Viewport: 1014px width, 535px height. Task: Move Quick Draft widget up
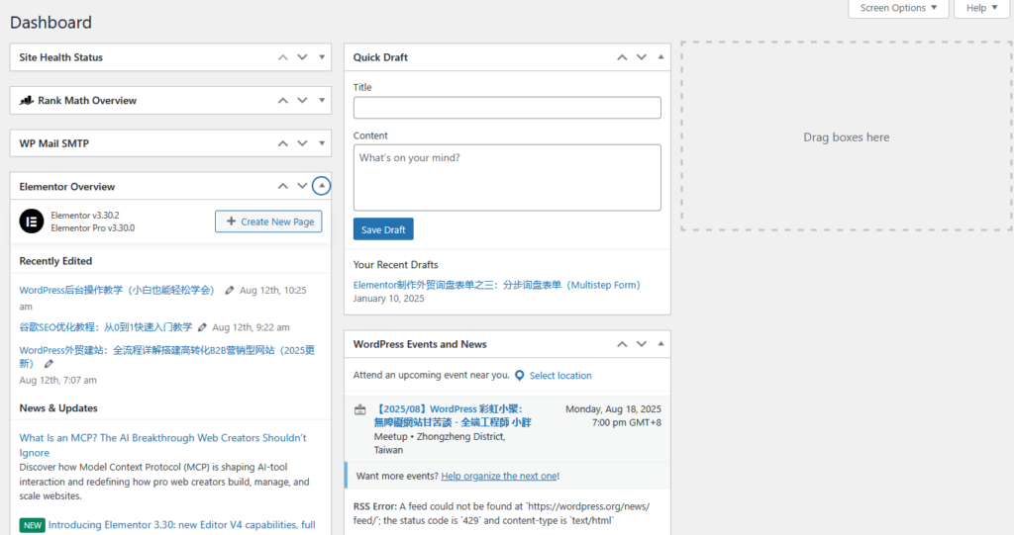click(x=622, y=57)
